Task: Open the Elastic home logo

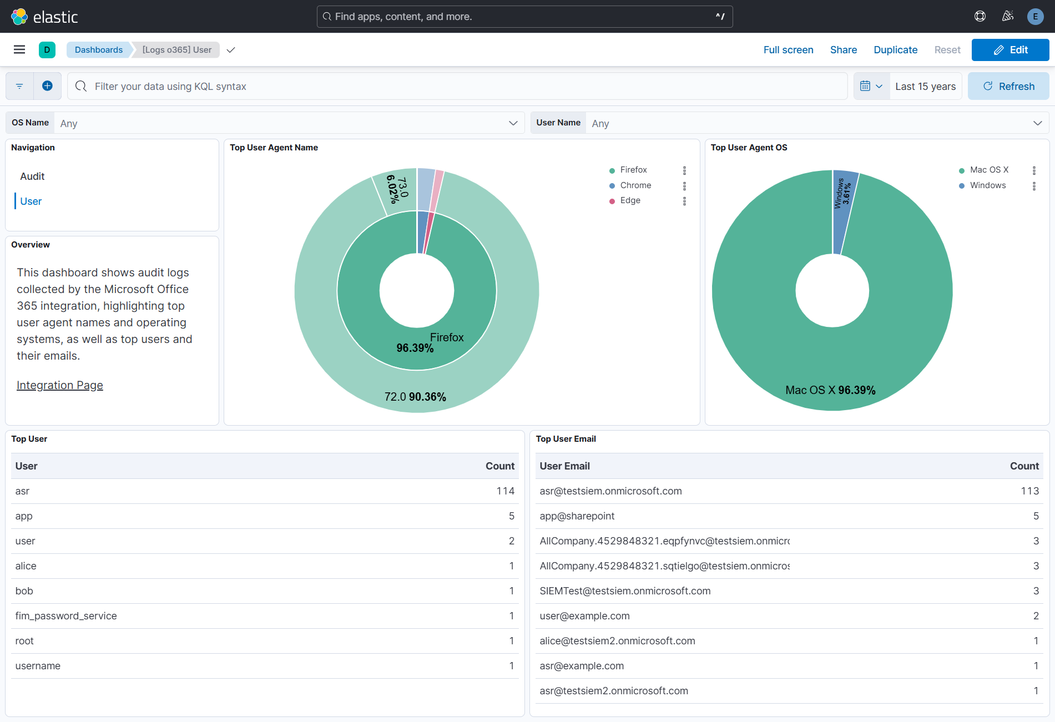Action: [x=44, y=16]
